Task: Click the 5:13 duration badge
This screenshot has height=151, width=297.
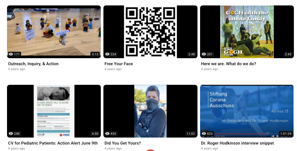Action: (x=95, y=54)
